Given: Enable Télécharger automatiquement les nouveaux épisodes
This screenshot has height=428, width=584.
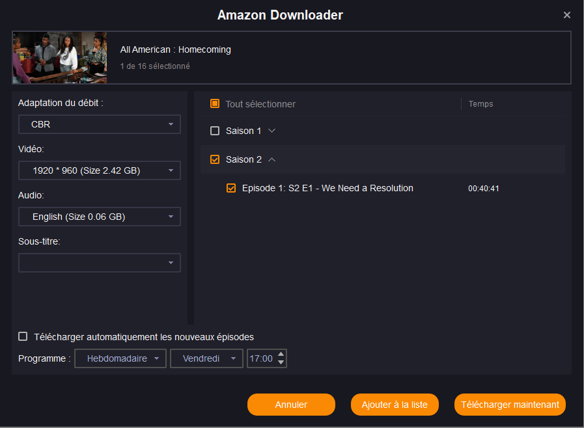Looking at the screenshot, I should pos(23,336).
